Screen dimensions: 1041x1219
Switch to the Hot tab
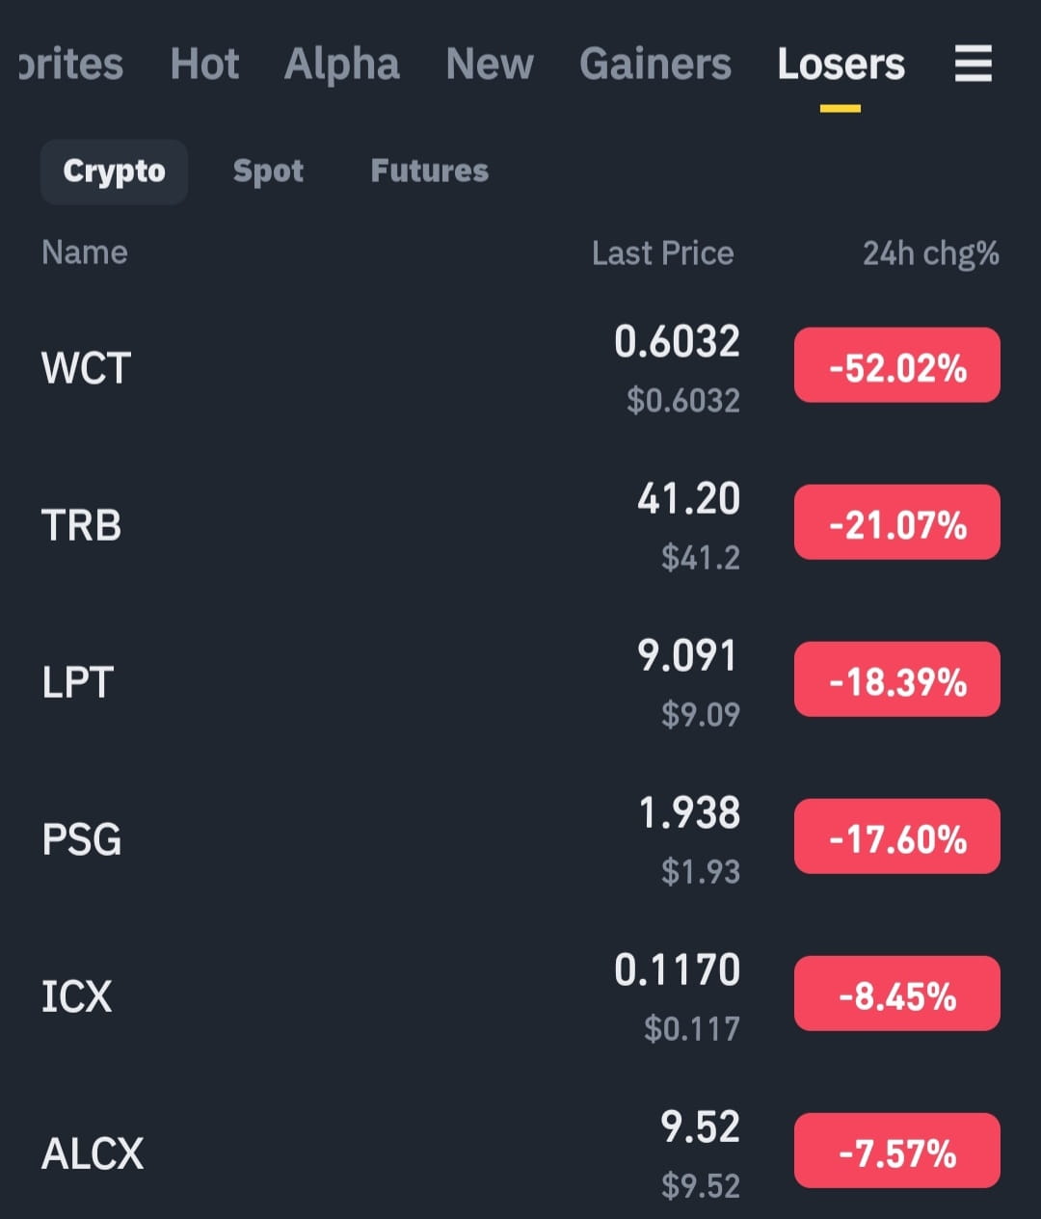coord(204,65)
